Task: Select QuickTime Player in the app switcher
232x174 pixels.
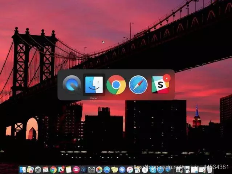Action: (x=72, y=85)
